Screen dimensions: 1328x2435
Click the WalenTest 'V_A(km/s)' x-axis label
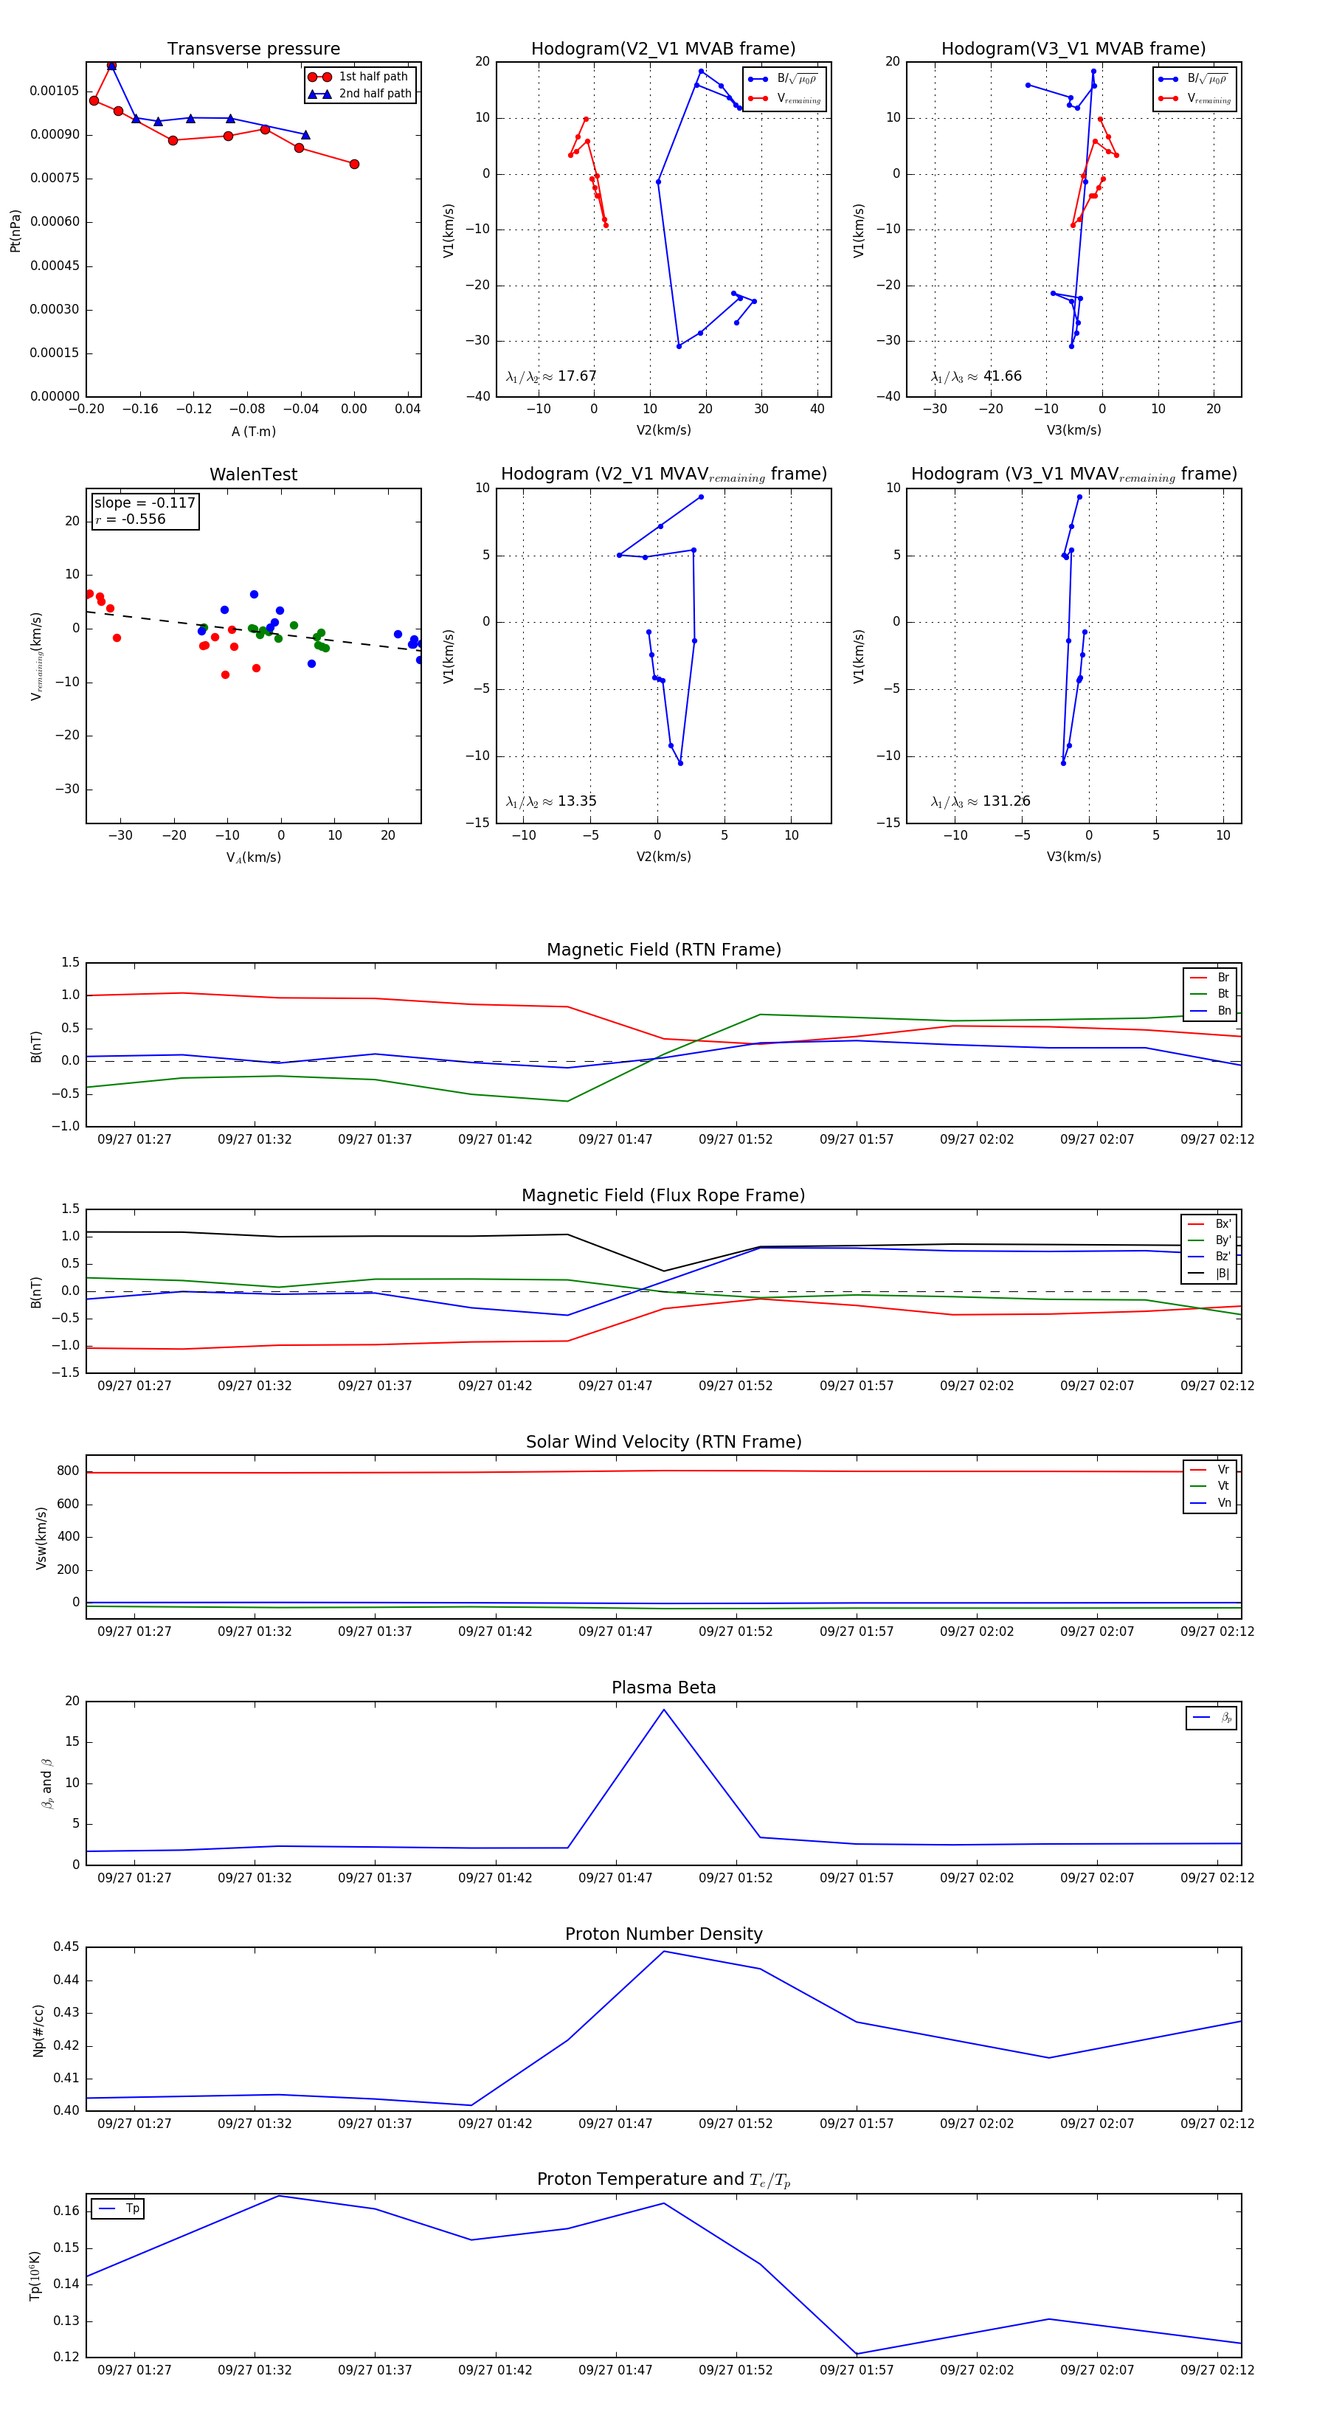253,857
